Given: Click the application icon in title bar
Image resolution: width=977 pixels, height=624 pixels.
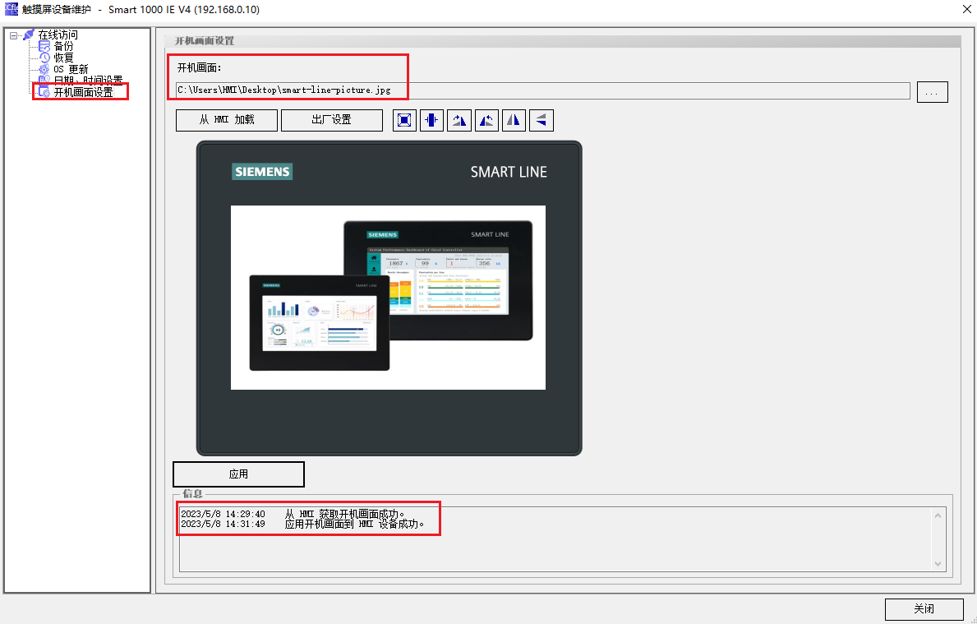Looking at the screenshot, I should point(11,9).
